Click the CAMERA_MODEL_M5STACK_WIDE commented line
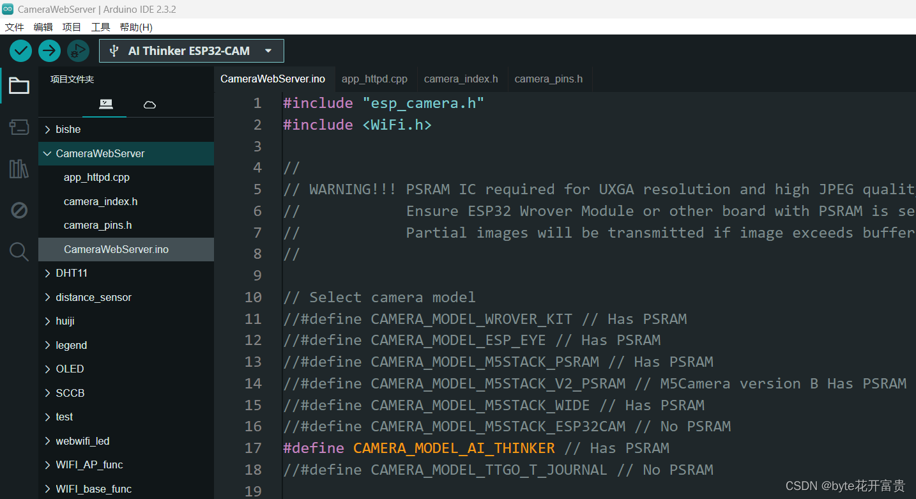The image size is (916, 499). [x=494, y=405]
